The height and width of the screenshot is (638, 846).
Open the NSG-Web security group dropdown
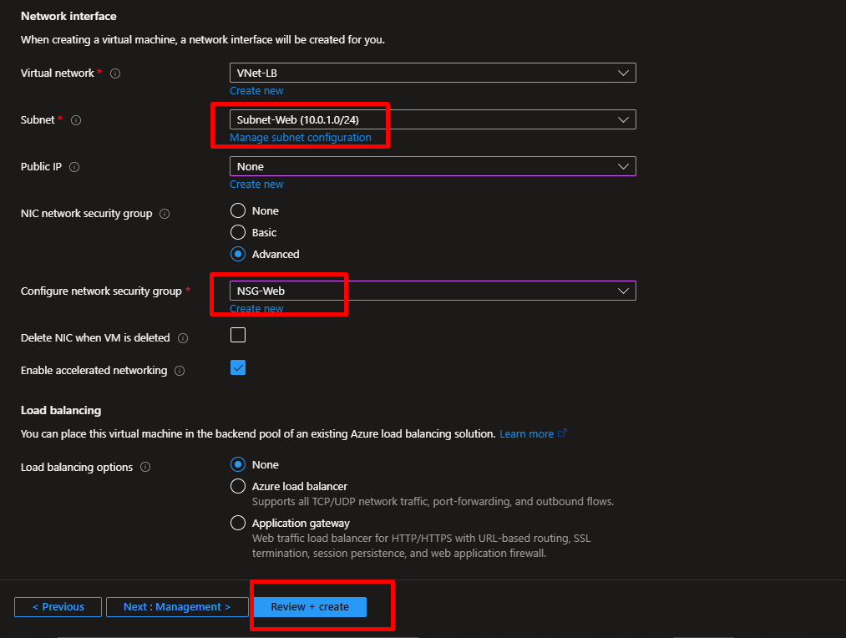[x=433, y=291]
